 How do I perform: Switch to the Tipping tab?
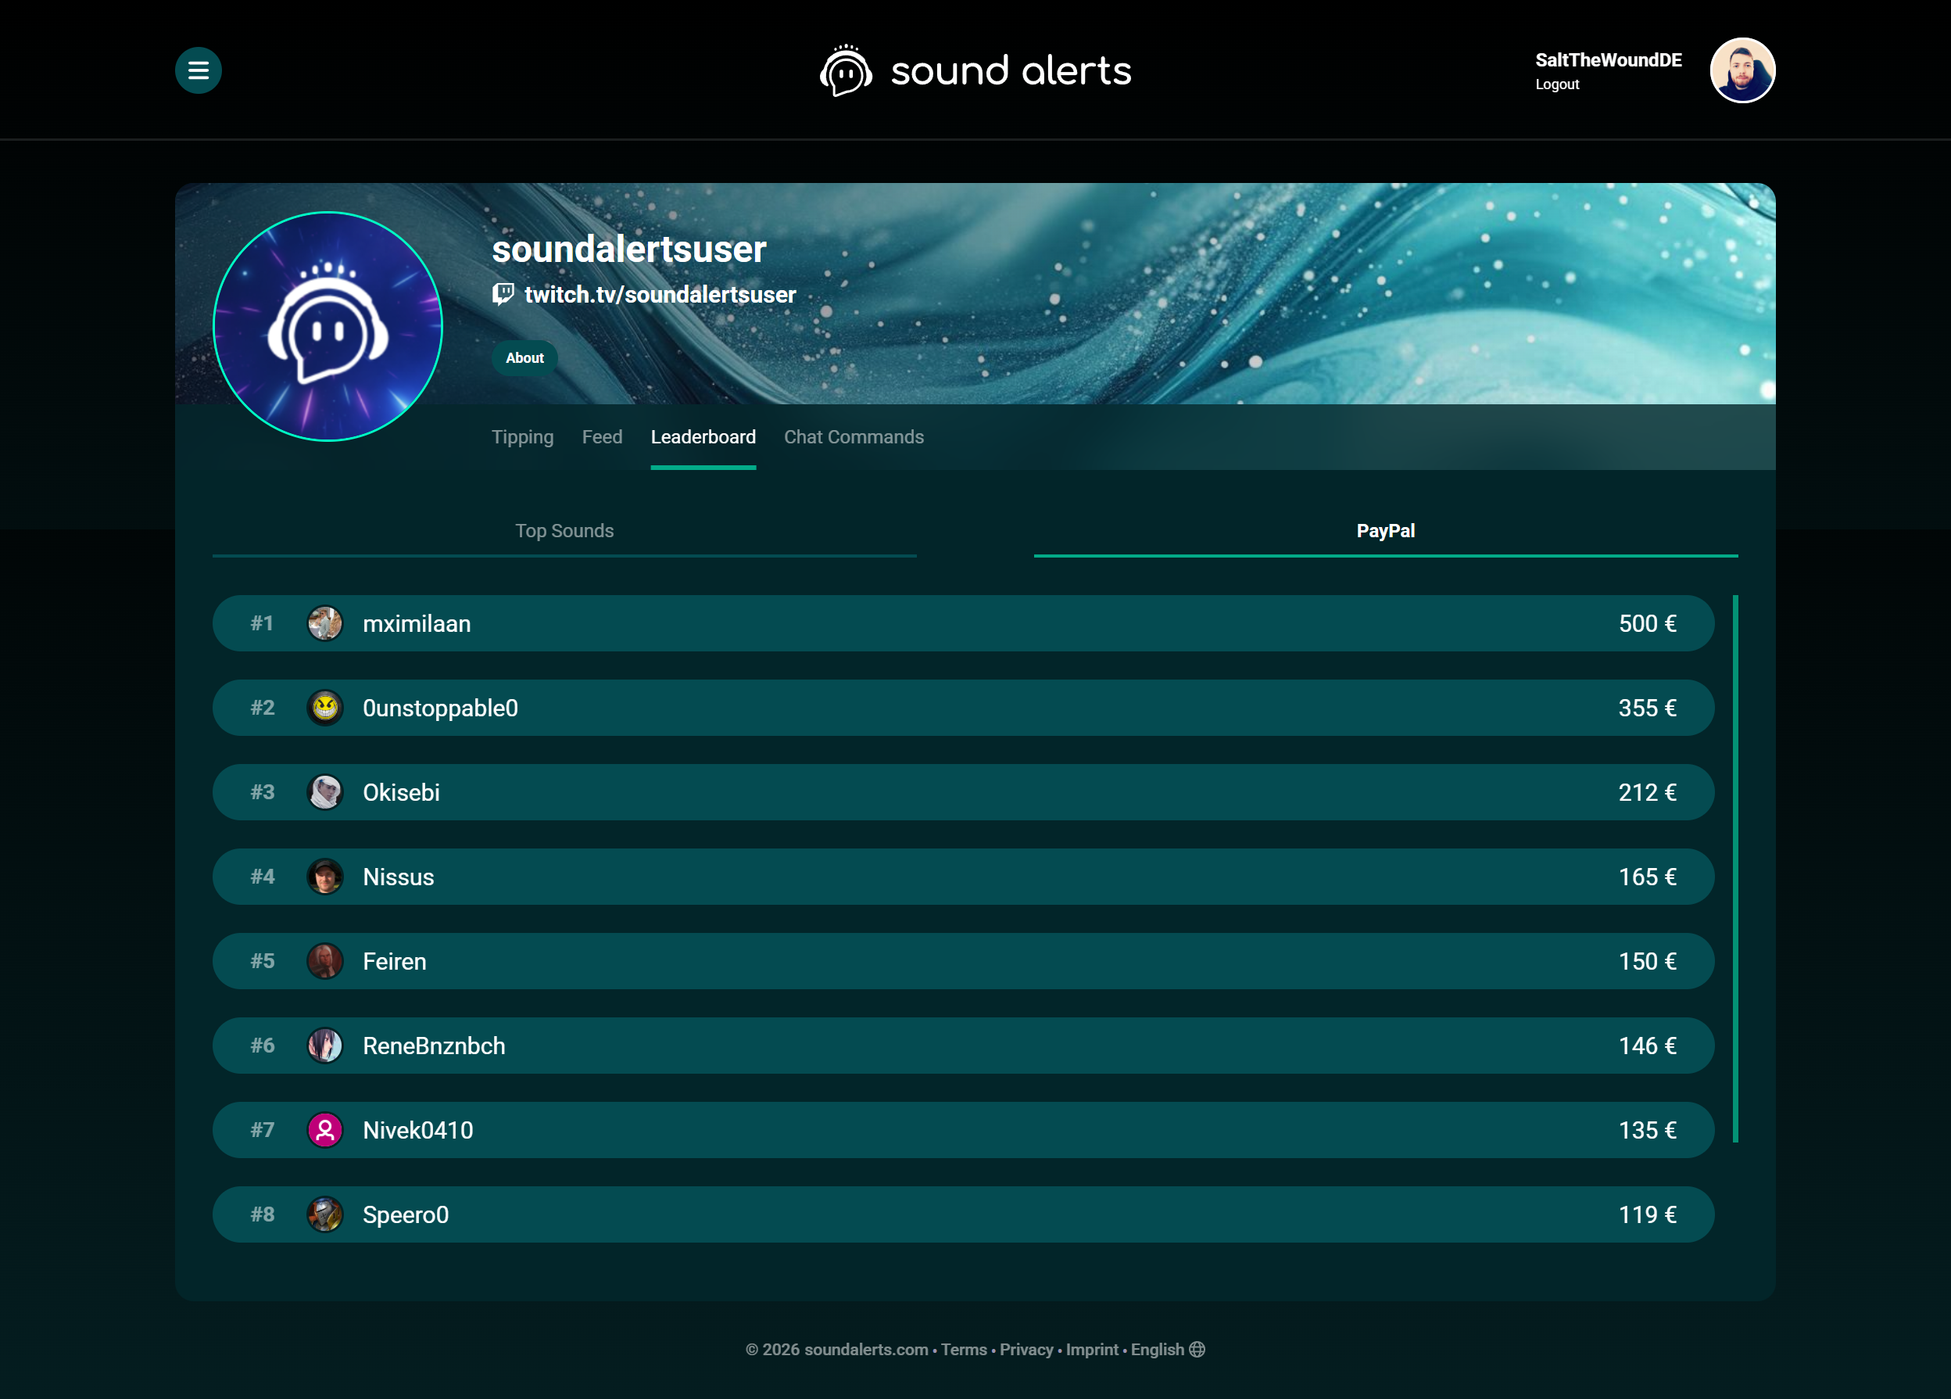click(522, 437)
